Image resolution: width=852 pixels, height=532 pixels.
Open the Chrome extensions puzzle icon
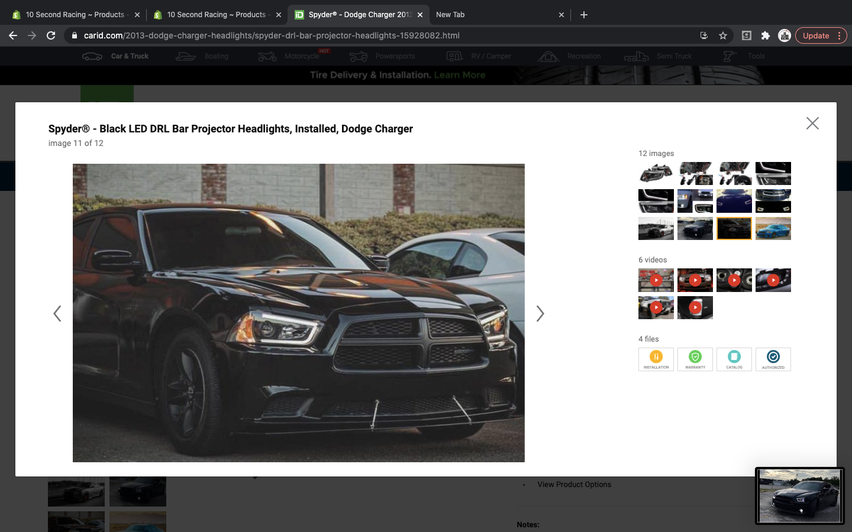pos(765,35)
